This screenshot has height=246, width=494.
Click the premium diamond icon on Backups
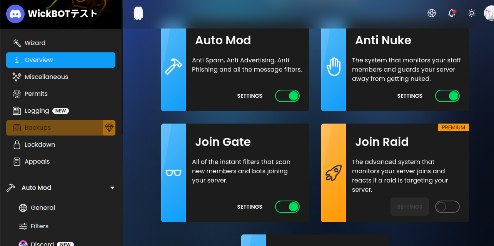110,127
